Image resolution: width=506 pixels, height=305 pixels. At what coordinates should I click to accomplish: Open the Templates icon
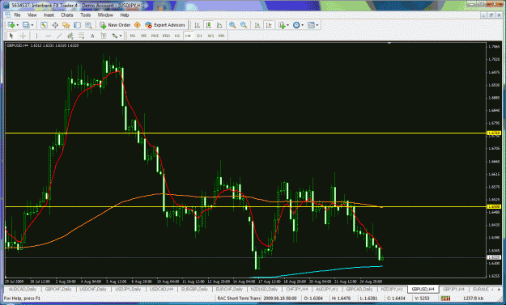pyautogui.click(x=311, y=25)
